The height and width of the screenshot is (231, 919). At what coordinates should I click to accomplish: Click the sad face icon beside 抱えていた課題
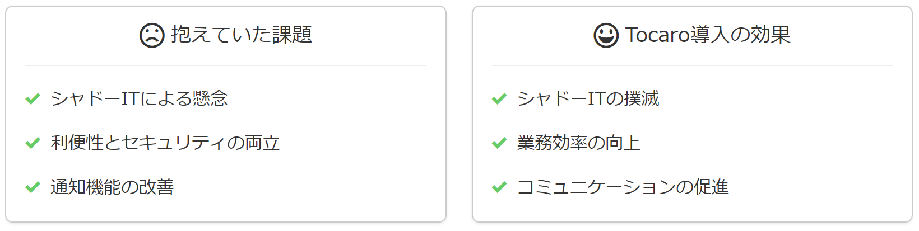151,35
